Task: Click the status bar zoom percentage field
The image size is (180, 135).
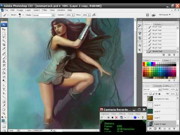Action: pyautogui.click(x=12, y=130)
